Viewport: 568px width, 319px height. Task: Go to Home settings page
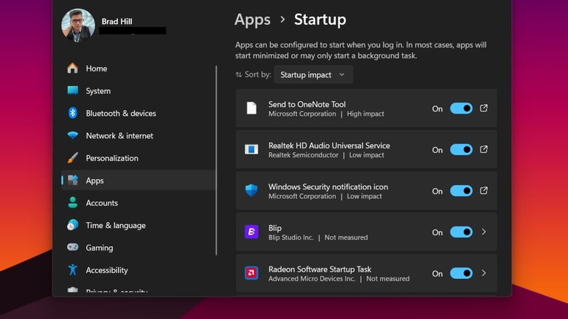coord(138,68)
